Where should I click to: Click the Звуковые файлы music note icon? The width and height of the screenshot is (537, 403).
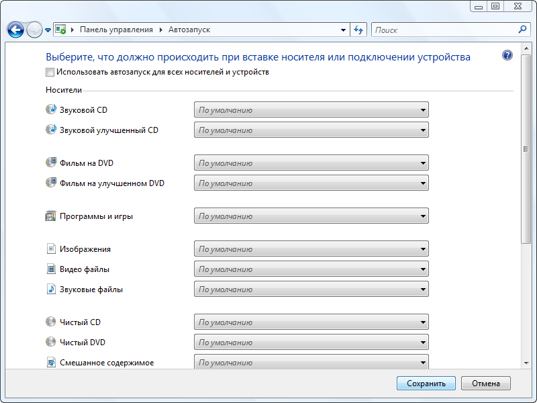(51, 289)
